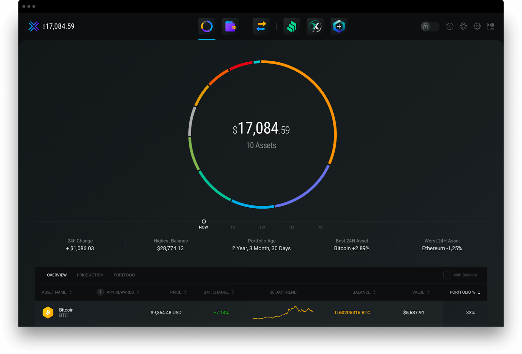Select the 1W timeline range
Image resolution: width=522 pixels, height=354 pixels.
pos(262,227)
